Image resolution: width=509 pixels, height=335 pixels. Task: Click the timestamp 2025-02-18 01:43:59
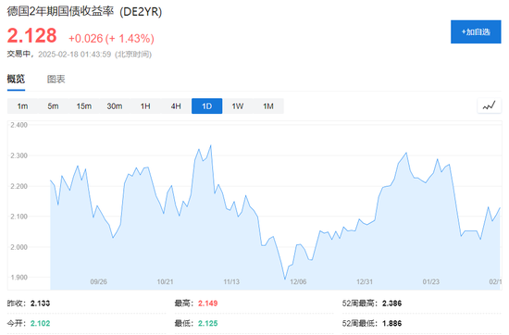[x=75, y=55]
